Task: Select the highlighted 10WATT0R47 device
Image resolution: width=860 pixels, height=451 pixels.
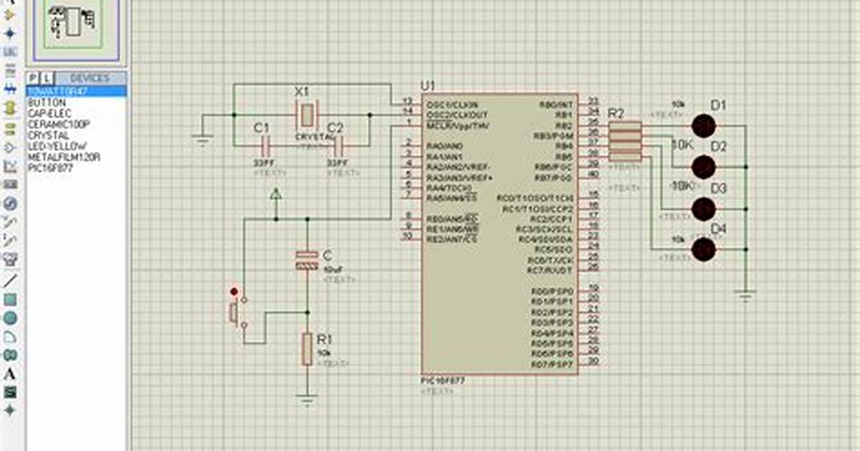Action: 77,91
